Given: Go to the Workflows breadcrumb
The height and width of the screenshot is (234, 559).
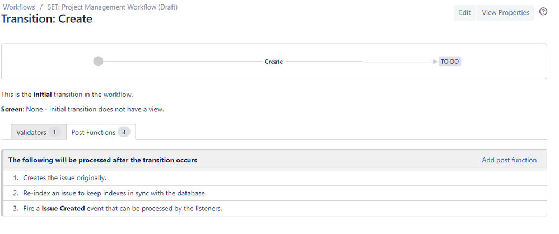Looking at the screenshot, I should pyautogui.click(x=19, y=7).
